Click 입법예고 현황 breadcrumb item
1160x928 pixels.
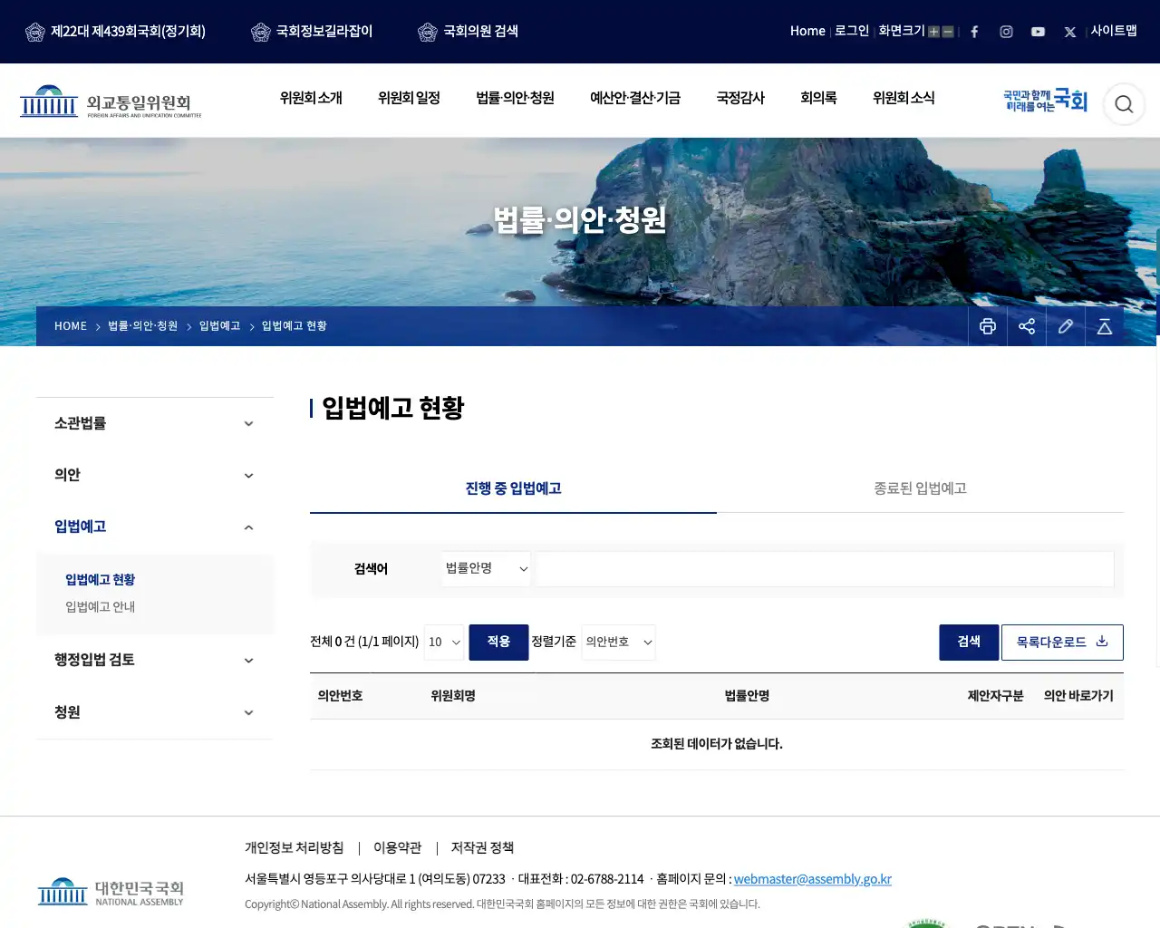coord(295,326)
